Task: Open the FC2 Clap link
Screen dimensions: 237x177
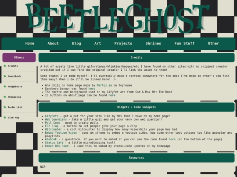Action: click(52, 126)
